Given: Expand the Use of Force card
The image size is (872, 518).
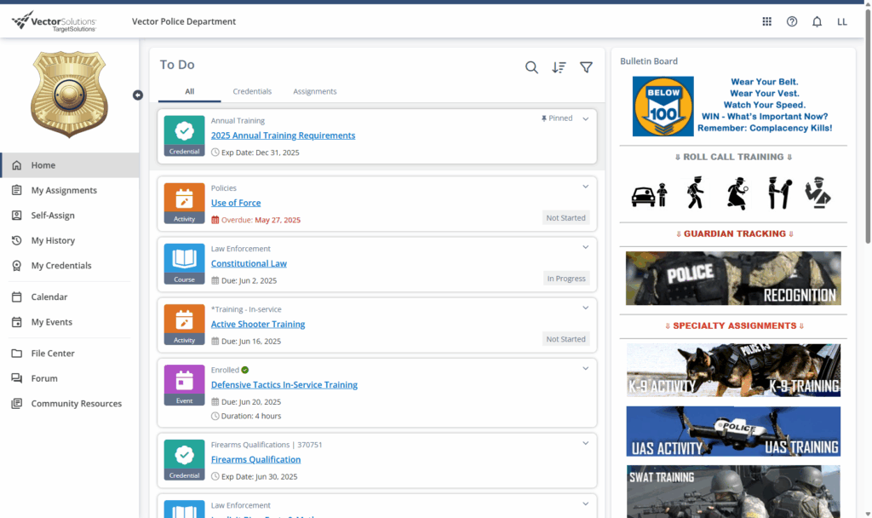Looking at the screenshot, I should [585, 186].
